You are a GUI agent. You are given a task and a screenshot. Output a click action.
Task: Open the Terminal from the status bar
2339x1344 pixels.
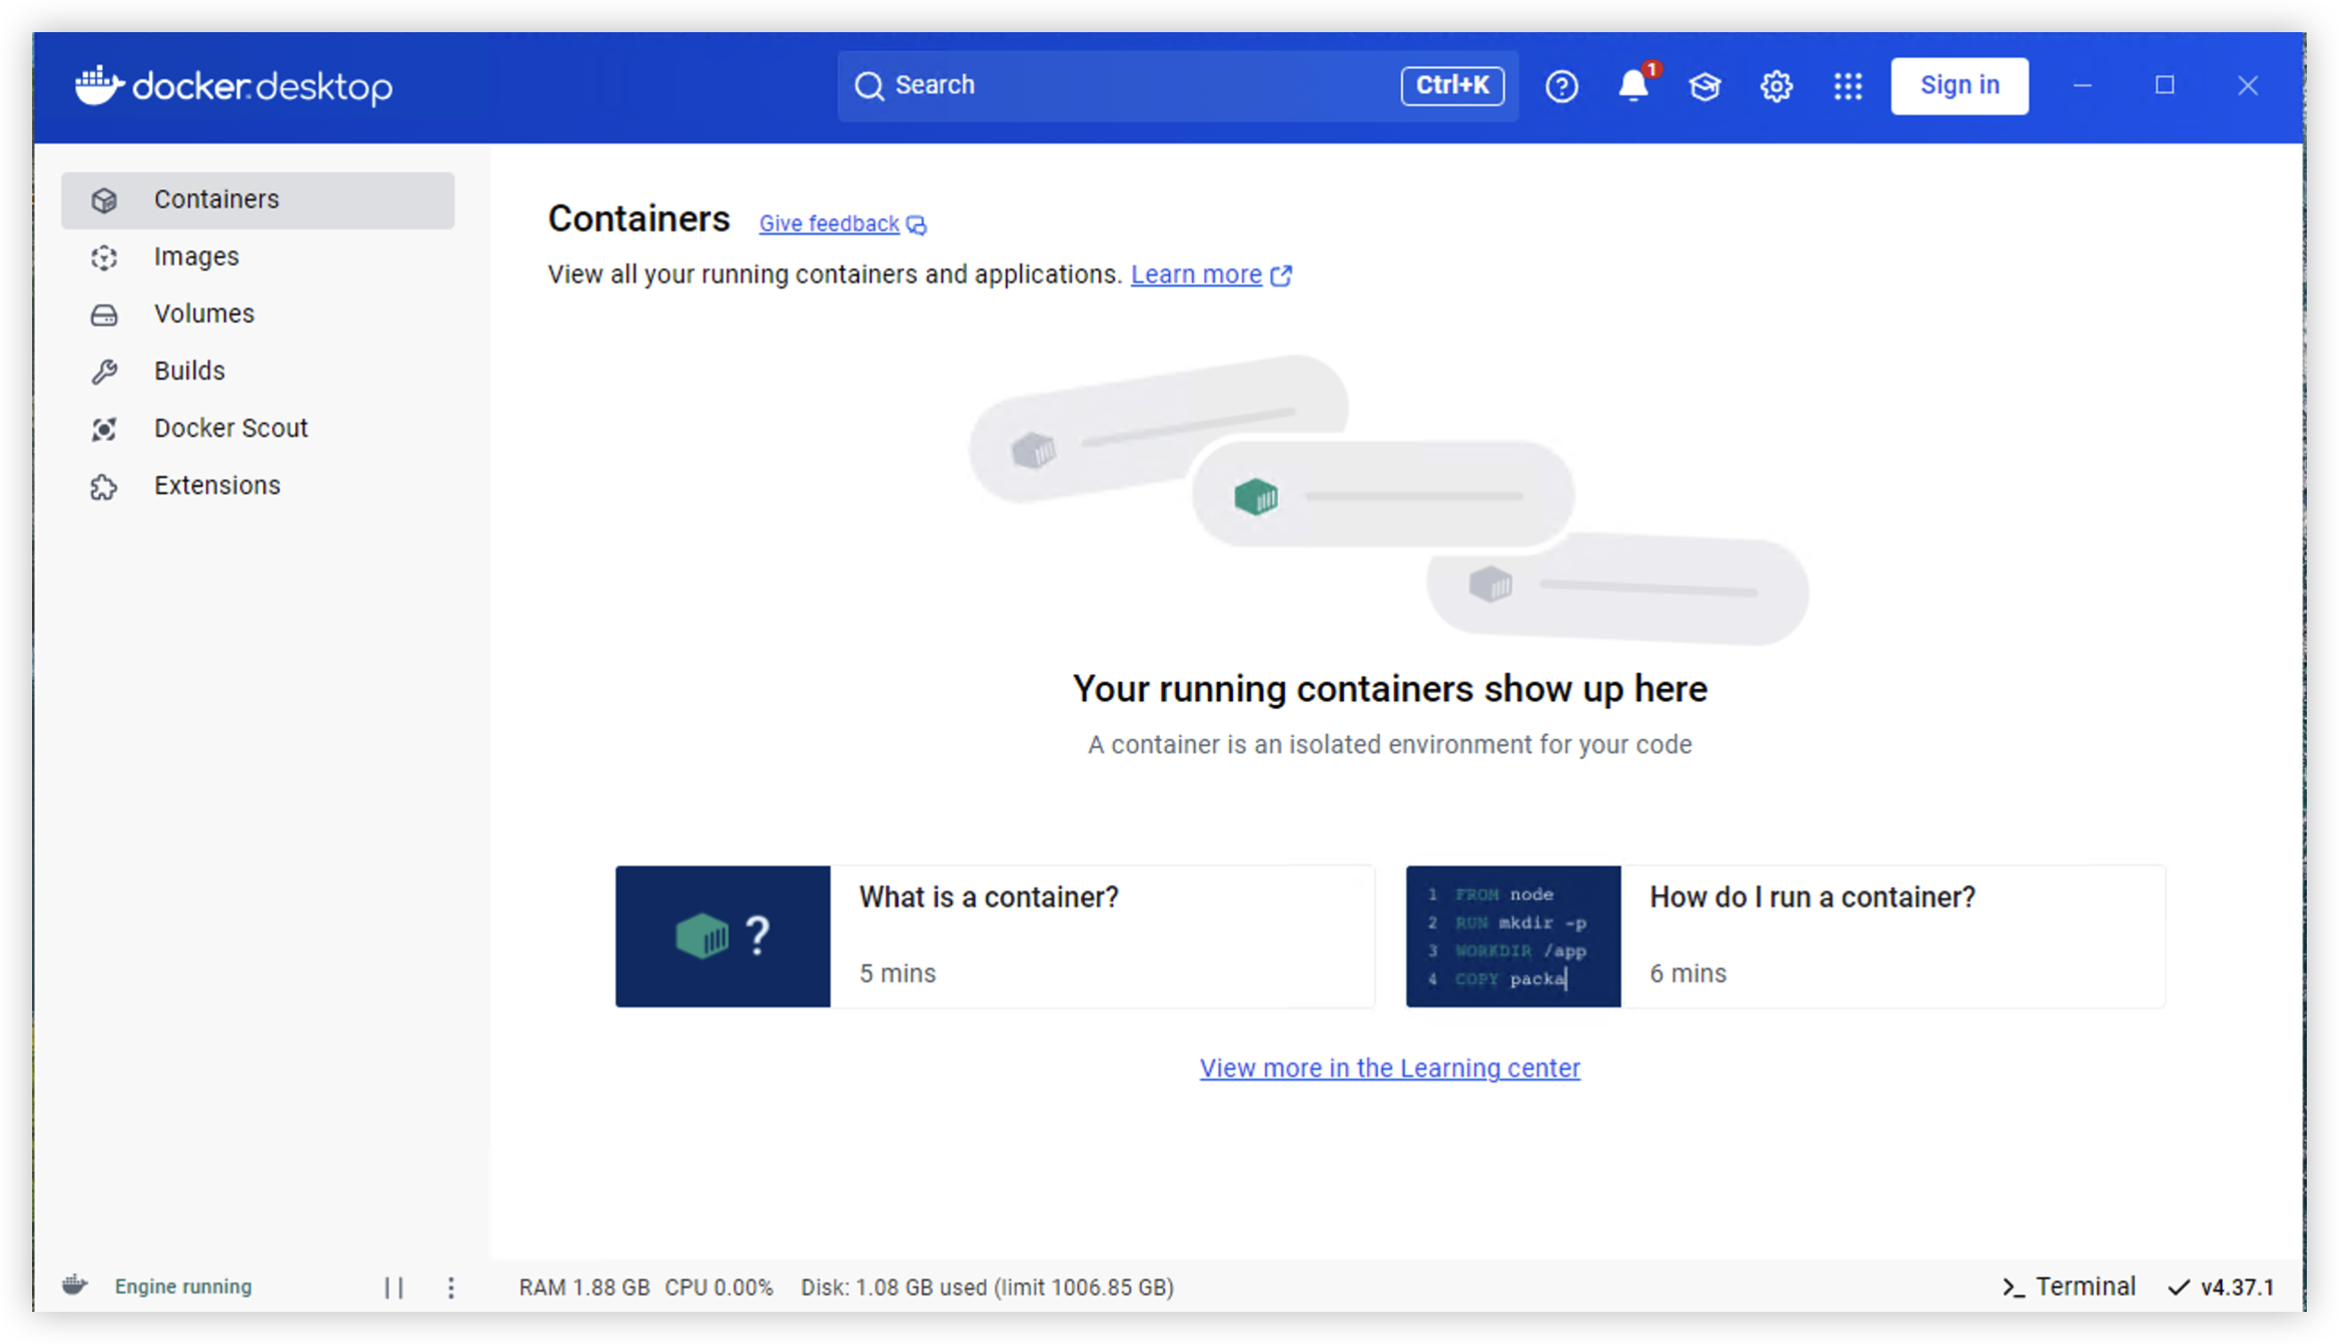(x=2068, y=1287)
